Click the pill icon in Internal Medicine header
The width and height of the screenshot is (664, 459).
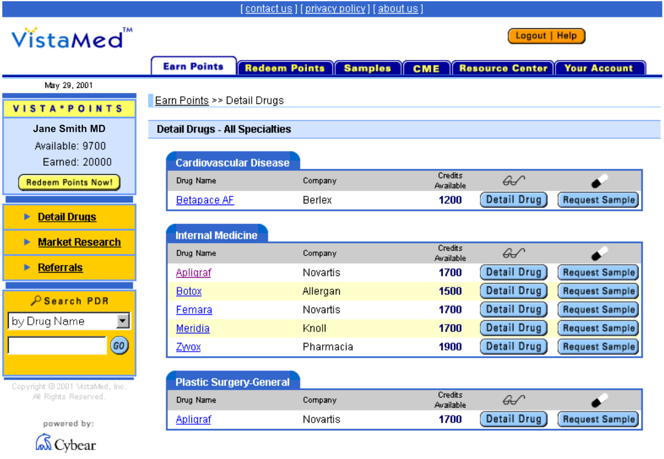(x=599, y=253)
